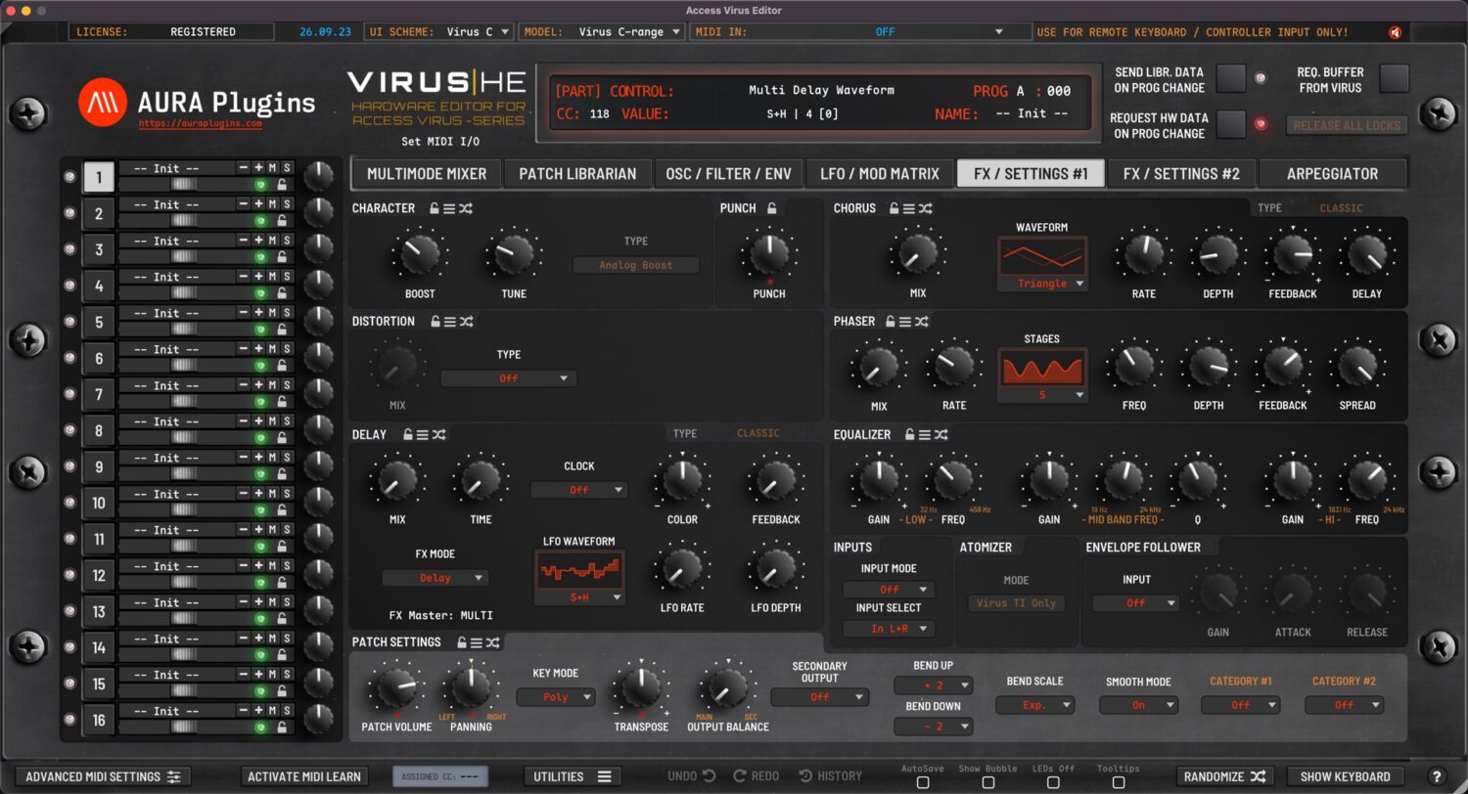This screenshot has width=1468, height=794.
Task: Open the Equalizer section menu icon
Action: pos(925,434)
